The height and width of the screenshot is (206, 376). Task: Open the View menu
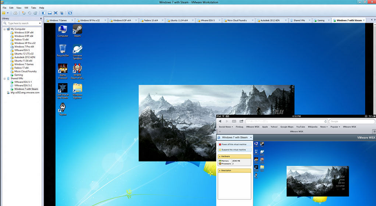19,8
